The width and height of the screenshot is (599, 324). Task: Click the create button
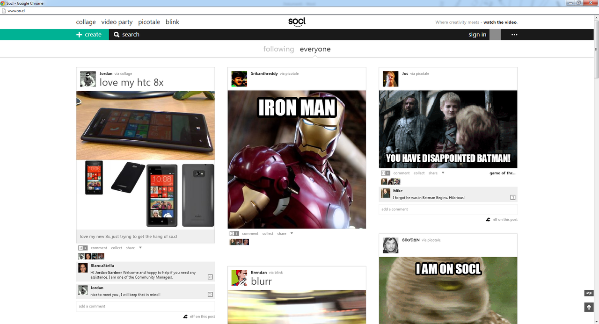(54, 35)
